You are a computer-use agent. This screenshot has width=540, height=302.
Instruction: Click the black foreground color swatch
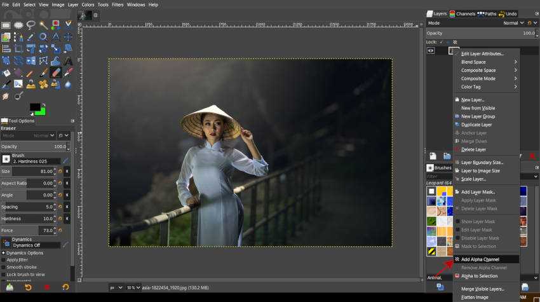tap(34, 107)
